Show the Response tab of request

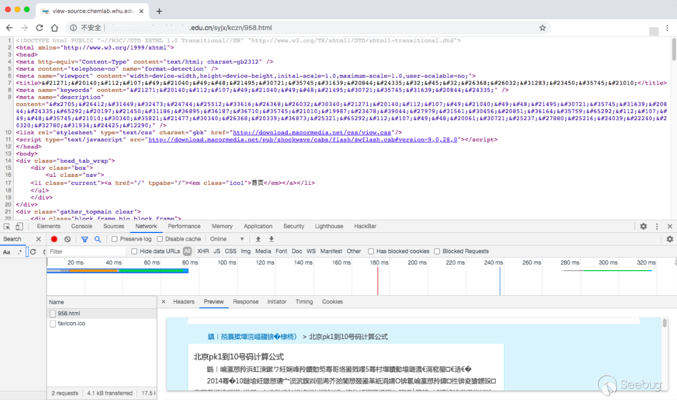click(245, 302)
